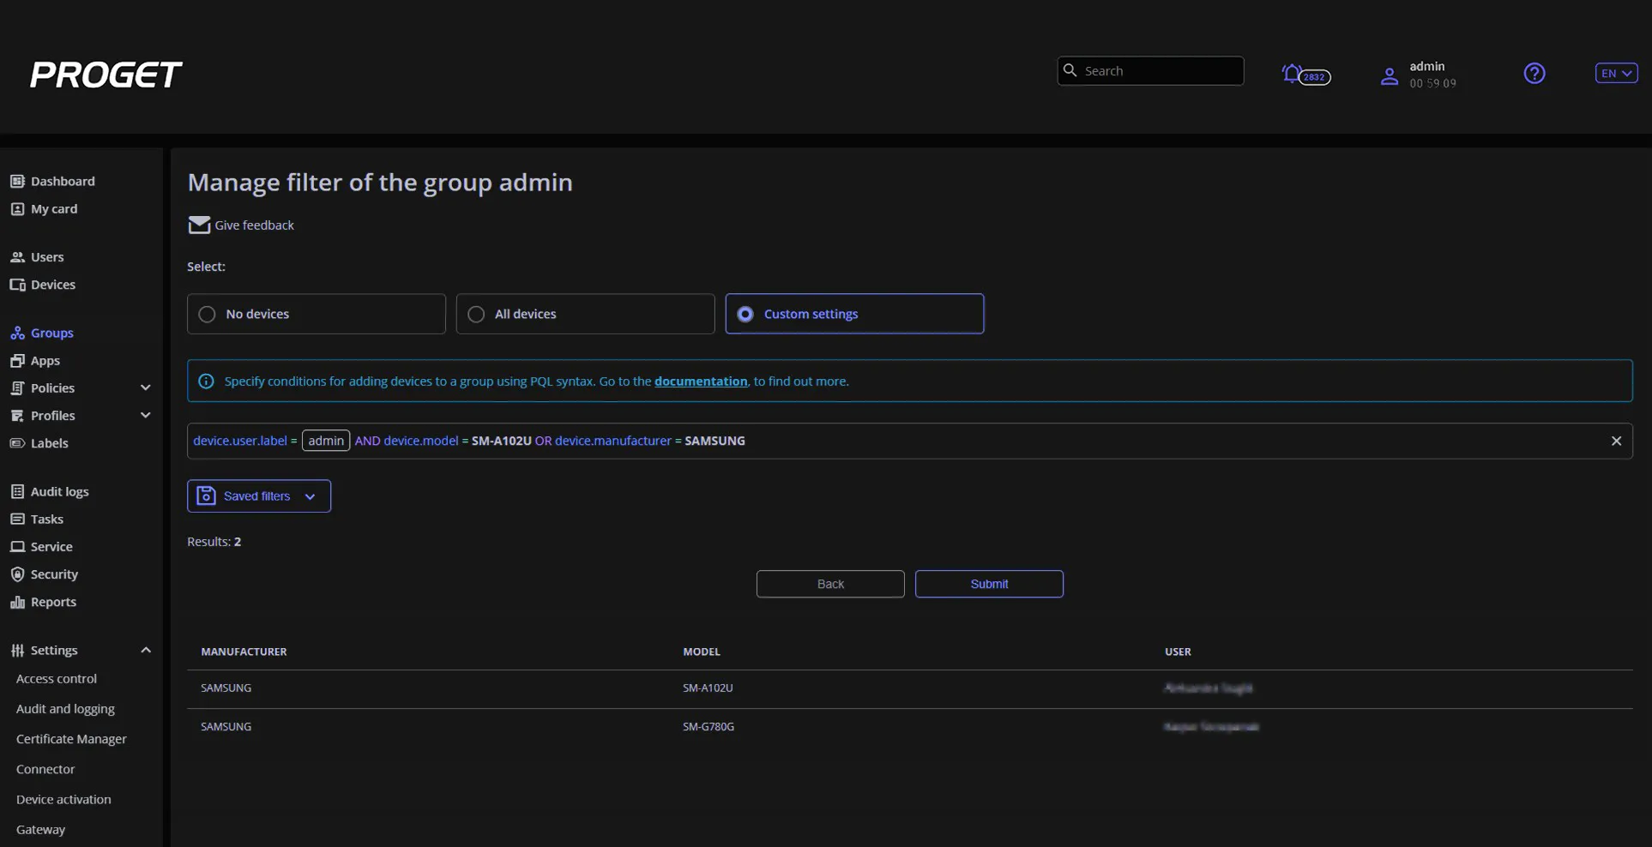Click the Give feedback link text
Image resolution: width=1652 pixels, height=847 pixels.
click(x=254, y=225)
